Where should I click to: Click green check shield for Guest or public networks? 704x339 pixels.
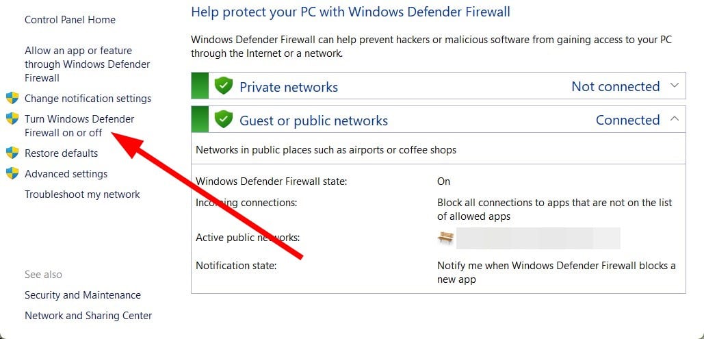pos(224,120)
